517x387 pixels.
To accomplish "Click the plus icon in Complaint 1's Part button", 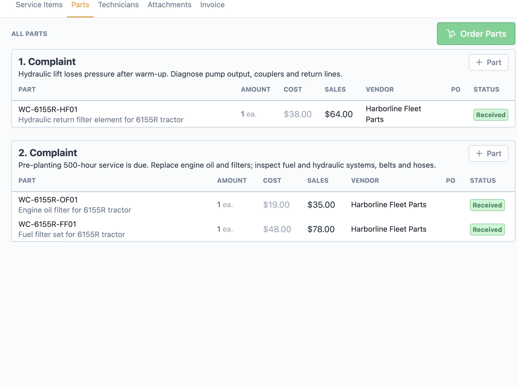I will point(479,62).
